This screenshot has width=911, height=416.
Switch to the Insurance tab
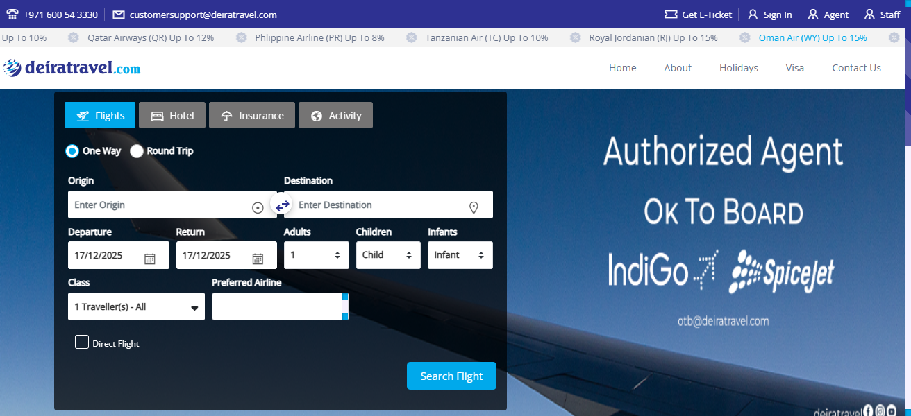click(252, 116)
